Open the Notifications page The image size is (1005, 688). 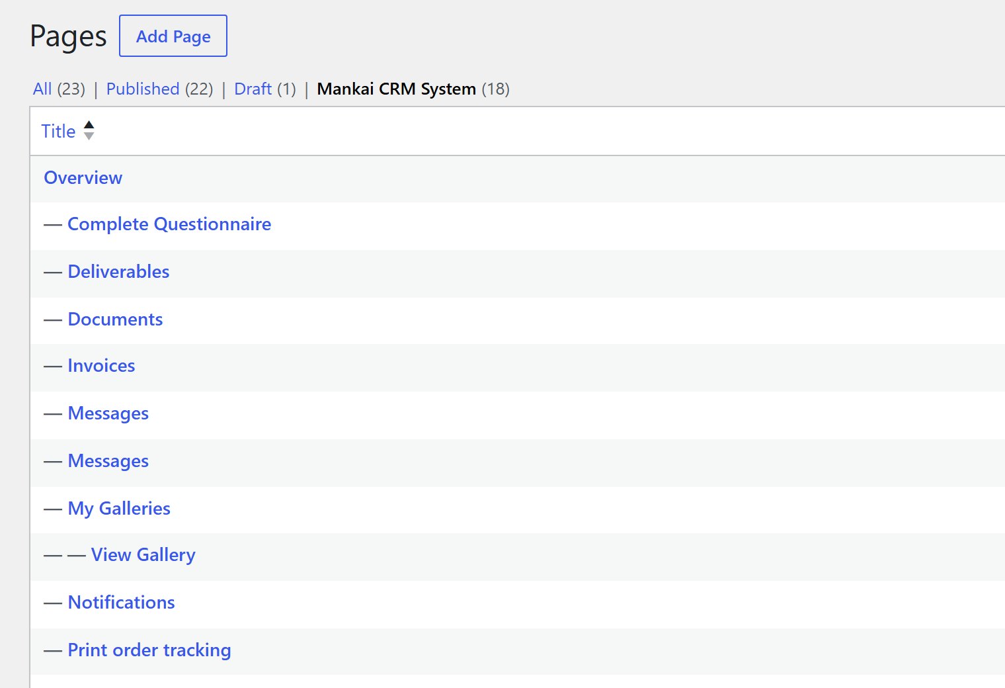click(121, 602)
